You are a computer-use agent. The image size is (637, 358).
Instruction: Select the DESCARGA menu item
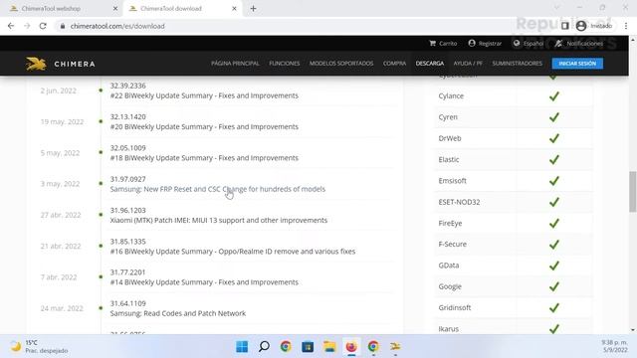[x=430, y=64]
